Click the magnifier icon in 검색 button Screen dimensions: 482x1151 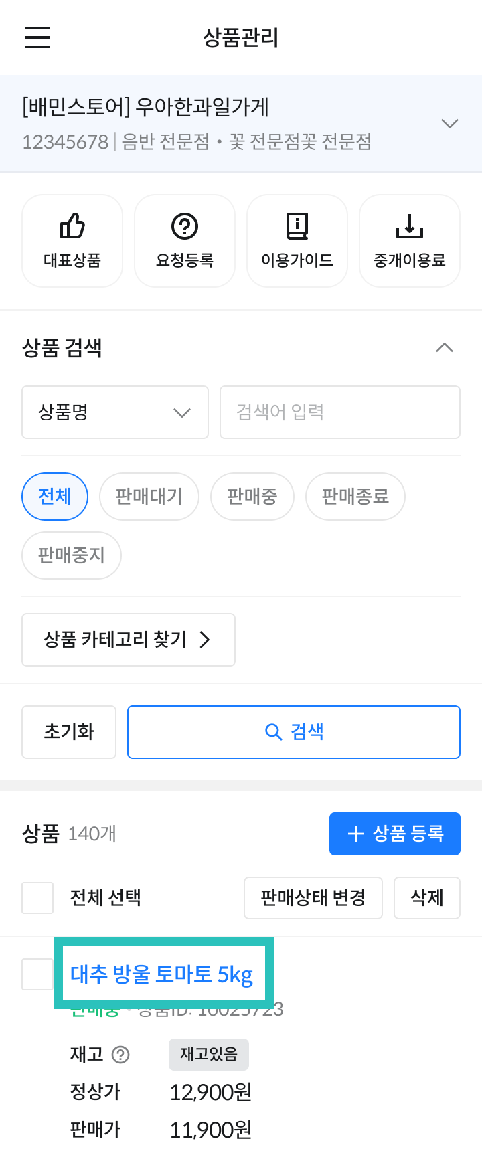coord(273,732)
